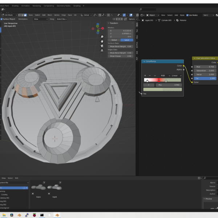Click the pan hand icon in viewport

click(x=102, y=41)
